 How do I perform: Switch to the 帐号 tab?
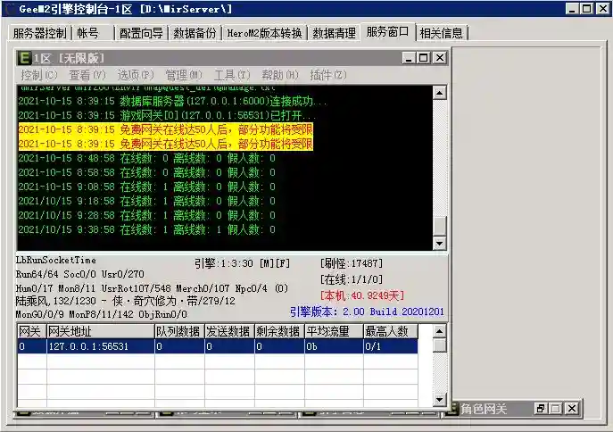pos(93,33)
